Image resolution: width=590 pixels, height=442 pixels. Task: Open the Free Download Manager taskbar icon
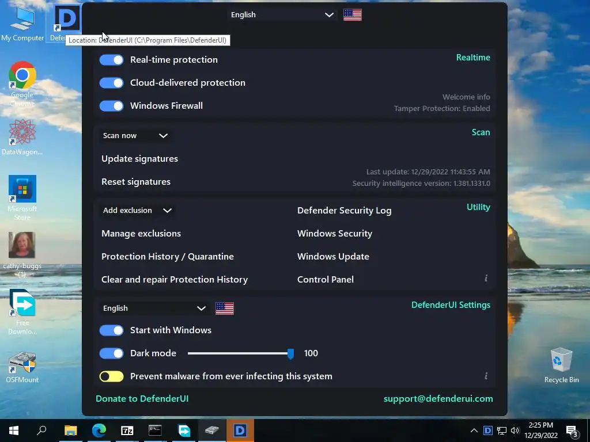184,430
